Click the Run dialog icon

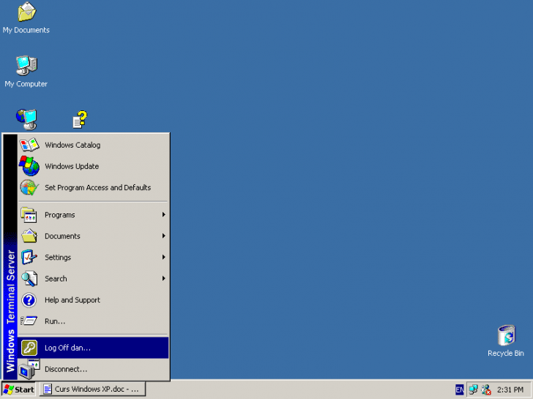29,321
